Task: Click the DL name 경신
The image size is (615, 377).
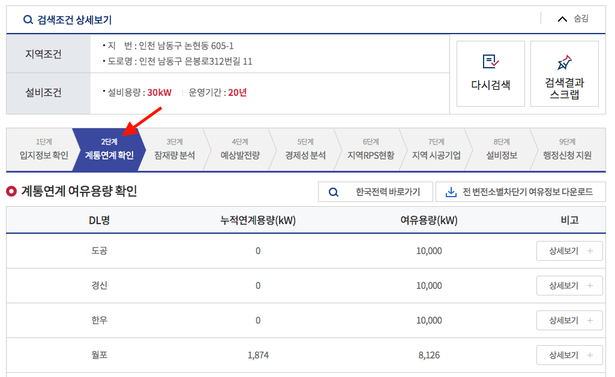Action: pyautogui.click(x=99, y=286)
